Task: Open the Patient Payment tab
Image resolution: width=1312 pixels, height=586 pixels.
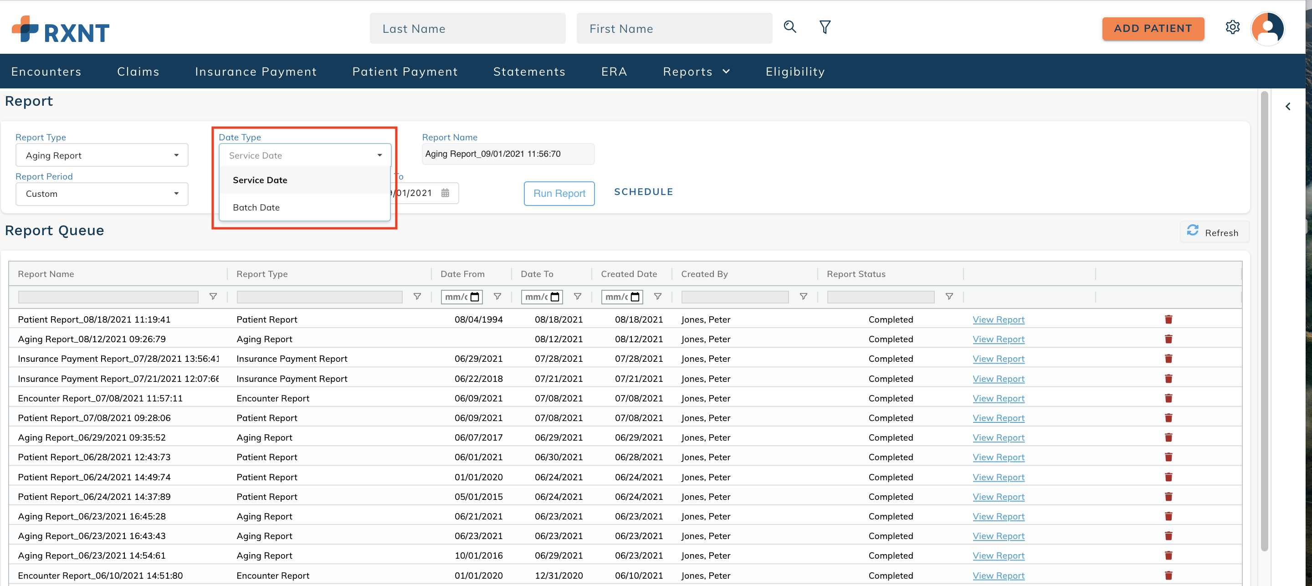Action: tap(405, 72)
